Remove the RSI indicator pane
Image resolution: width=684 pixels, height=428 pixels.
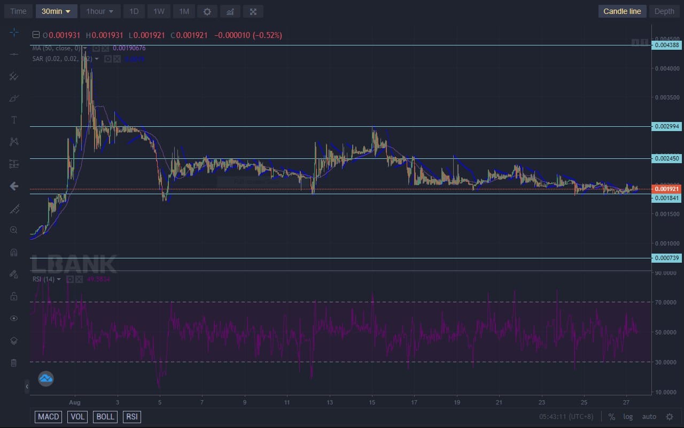point(79,279)
